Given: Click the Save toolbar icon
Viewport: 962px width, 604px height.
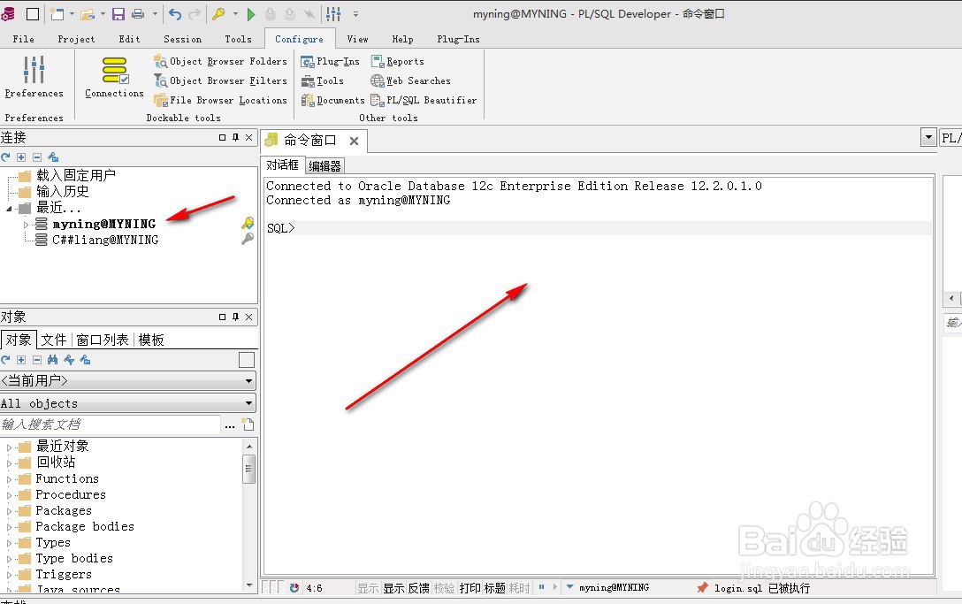Looking at the screenshot, I should 118,14.
